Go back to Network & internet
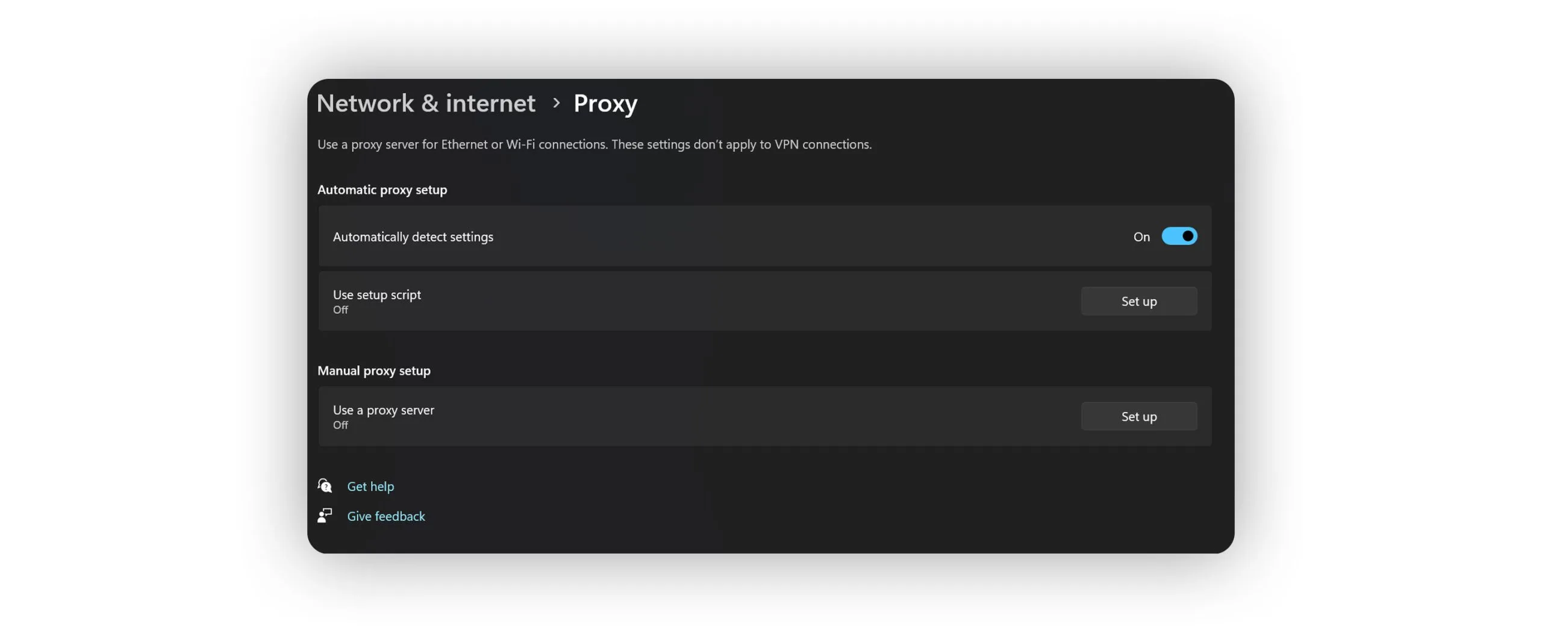This screenshot has height=633, width=1542. [x=425, y=103]
